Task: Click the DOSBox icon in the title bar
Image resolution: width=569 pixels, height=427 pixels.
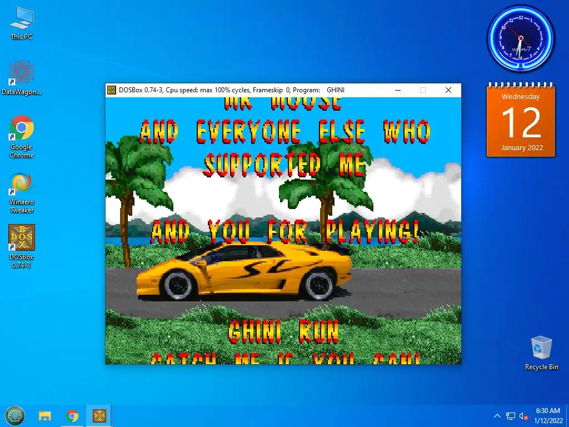Action: [111, 90]
